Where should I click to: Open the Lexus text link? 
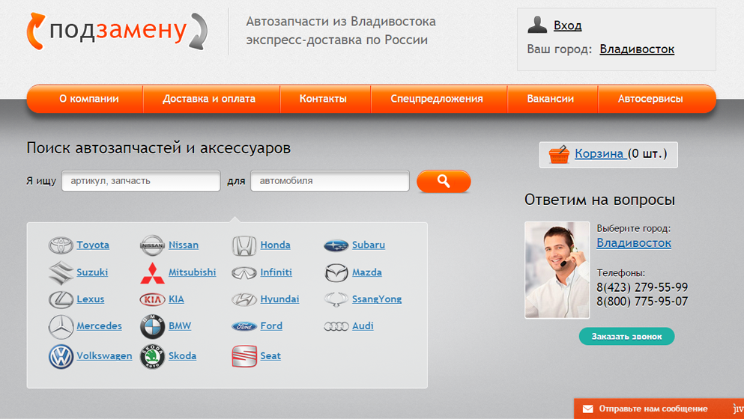tap(91, 299)
